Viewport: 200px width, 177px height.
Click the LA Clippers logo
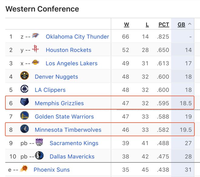click(x=25, y=89)
